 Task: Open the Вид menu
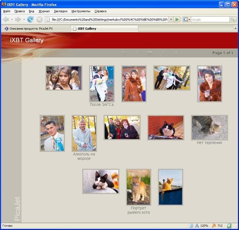pyautogui.click(x=31, y=11)
